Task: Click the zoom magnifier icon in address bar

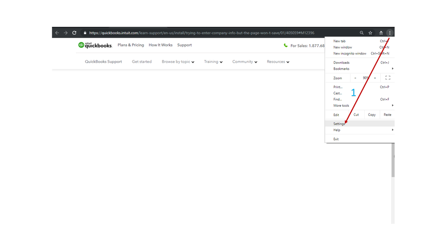Action: coord(362,33)
